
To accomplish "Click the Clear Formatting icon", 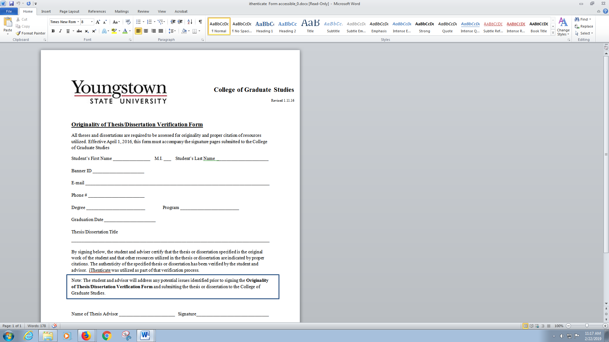I will pos(128,22).
